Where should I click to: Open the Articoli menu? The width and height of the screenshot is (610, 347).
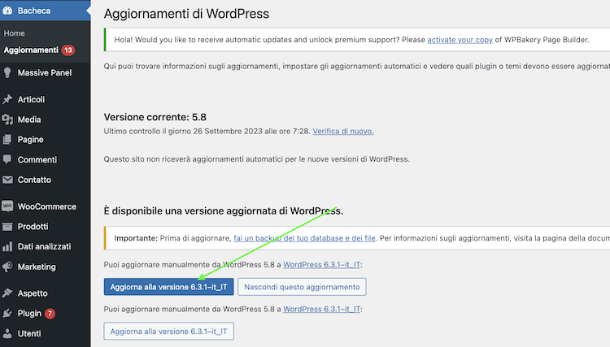click(x=45, y=99)
